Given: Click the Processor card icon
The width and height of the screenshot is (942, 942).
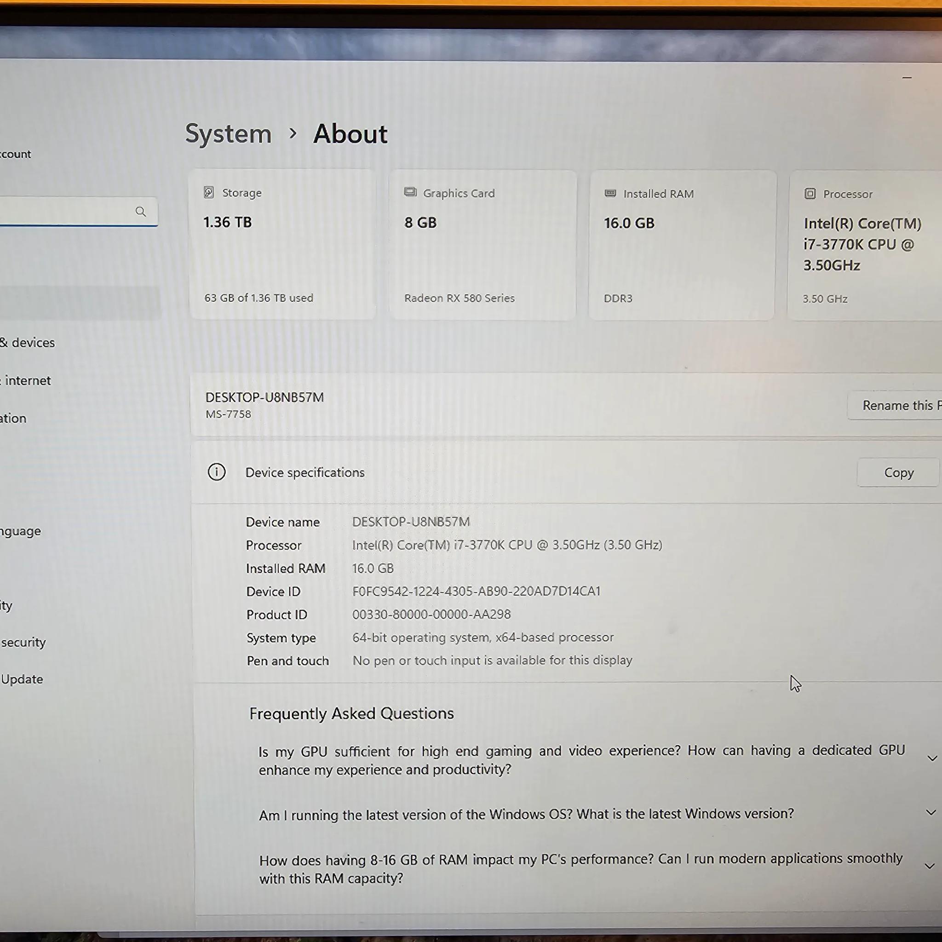Looking at the screenshot, I should (810, 194).
